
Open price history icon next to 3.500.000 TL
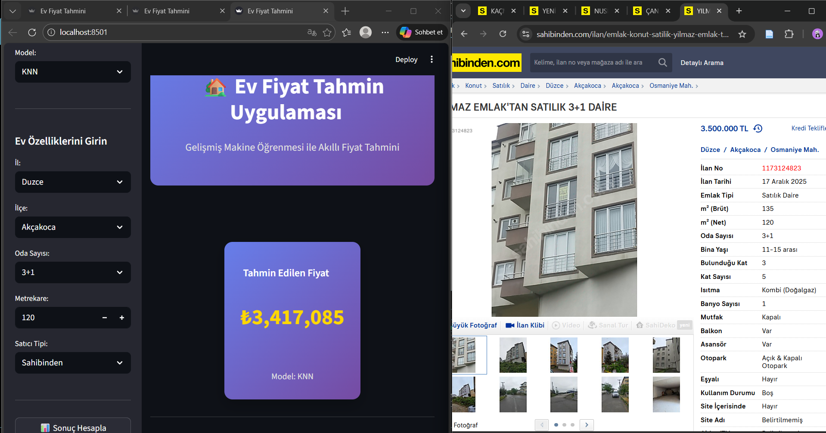coord(758,128)
